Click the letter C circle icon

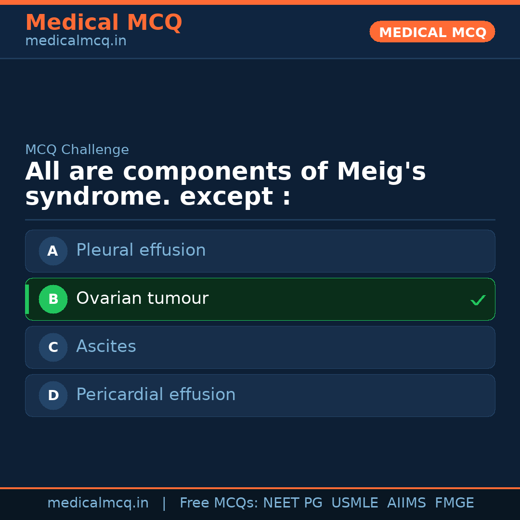point(53,347)
